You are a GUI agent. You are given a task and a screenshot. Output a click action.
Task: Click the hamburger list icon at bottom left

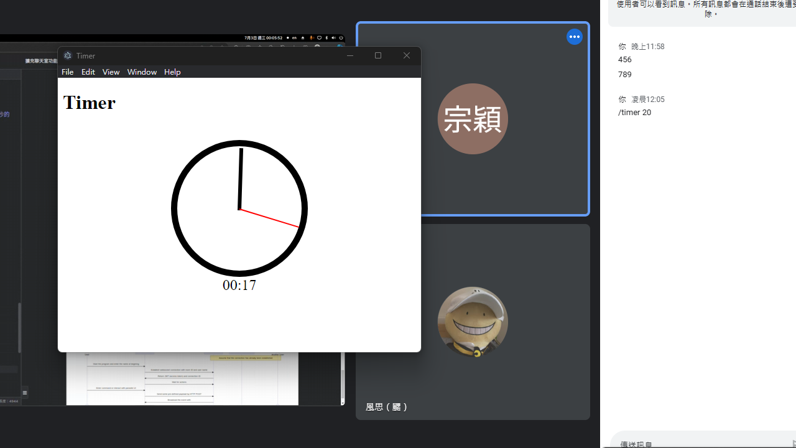[x=25, y=392]
